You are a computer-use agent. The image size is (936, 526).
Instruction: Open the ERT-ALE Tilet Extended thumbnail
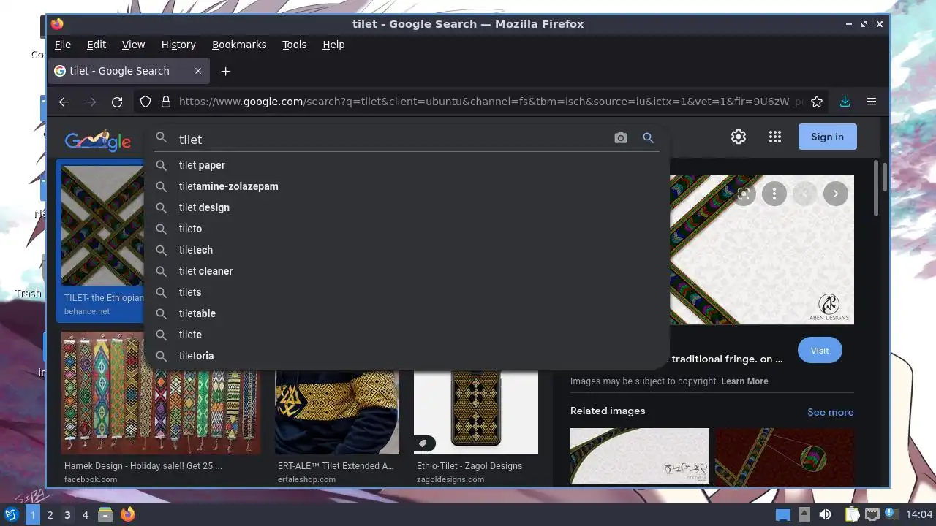[337, 412]
